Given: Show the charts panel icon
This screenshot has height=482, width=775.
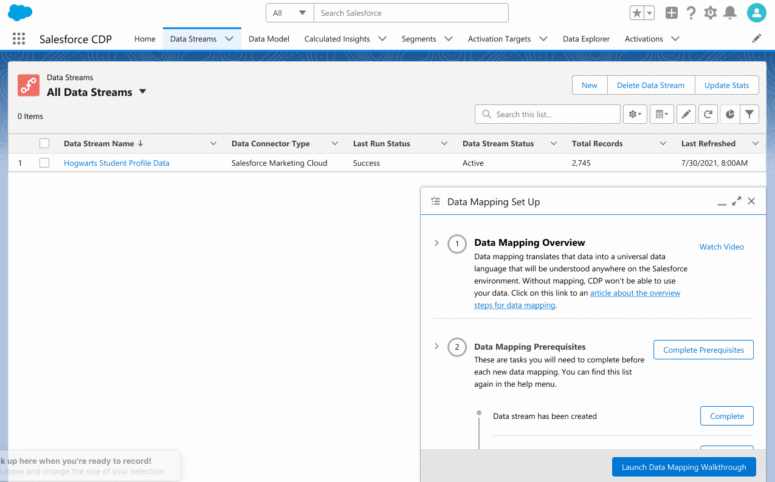Looking at the screenshot, I should click(730, 114).
